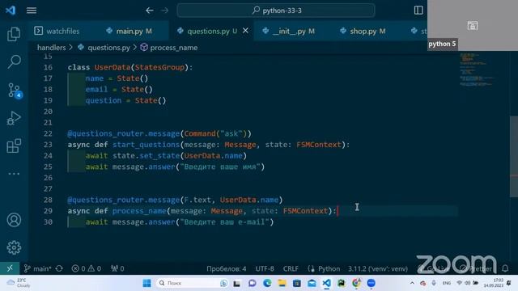518x291 pixels.
Task: Open the Accounts menu icon
Action: 14,220
